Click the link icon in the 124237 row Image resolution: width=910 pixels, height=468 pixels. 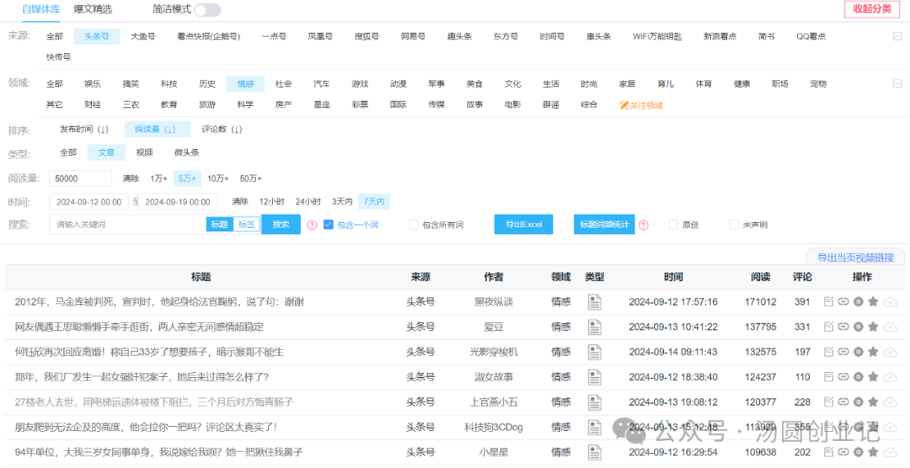tap(843, 377)
